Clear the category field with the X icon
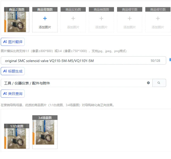 pos(148,83)
